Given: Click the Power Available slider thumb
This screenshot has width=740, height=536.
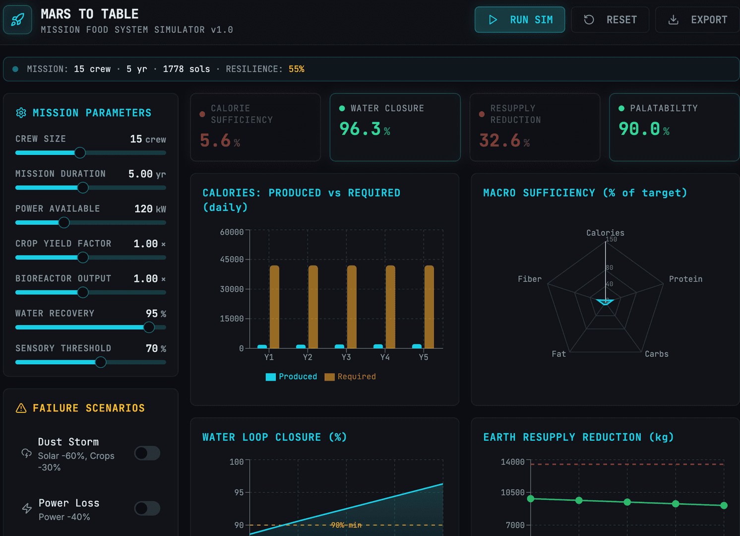Looking at the screenshot, I should pos(64,223).
